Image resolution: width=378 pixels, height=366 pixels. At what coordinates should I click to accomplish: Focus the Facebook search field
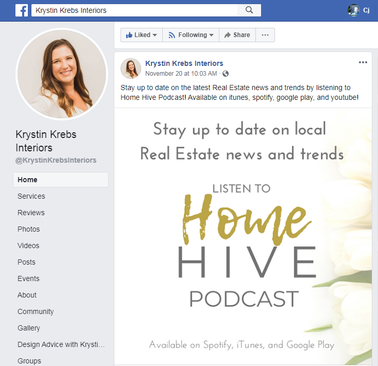(x=134, y=10)
